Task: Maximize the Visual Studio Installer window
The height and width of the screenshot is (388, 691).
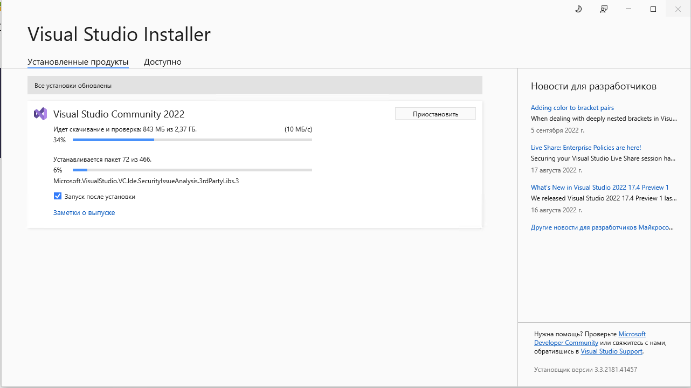Action: click(653, 9)
